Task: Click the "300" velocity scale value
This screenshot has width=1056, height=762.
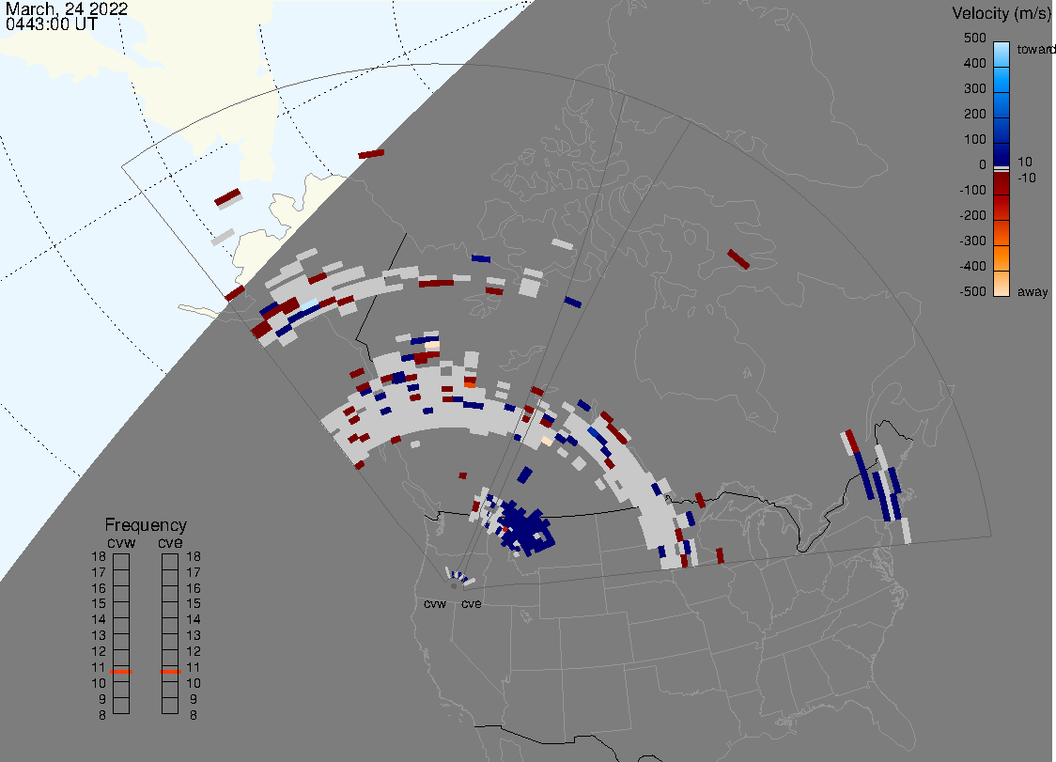Action: point(974,88)
